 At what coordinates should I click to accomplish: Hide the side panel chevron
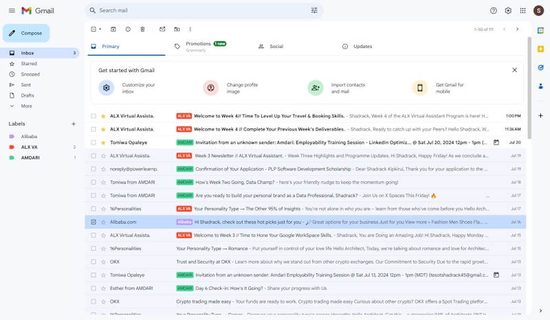[540, 310]
